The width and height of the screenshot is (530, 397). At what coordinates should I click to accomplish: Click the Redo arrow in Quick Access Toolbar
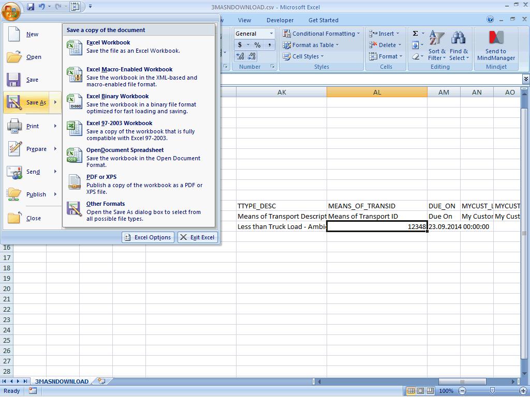click(x=58, y=7)
